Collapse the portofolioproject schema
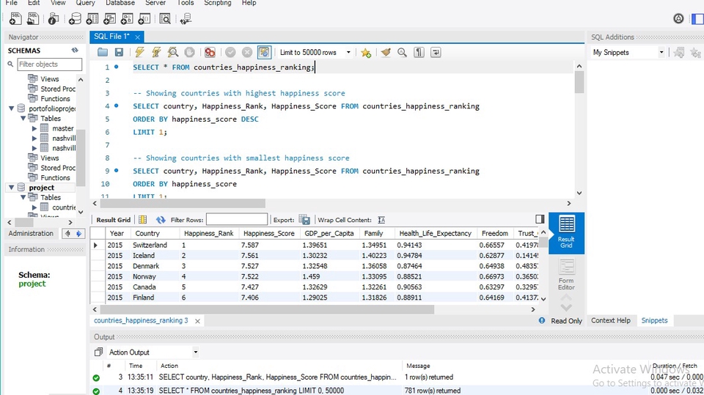This screenshot has height=395, width=704. (11, 108)
